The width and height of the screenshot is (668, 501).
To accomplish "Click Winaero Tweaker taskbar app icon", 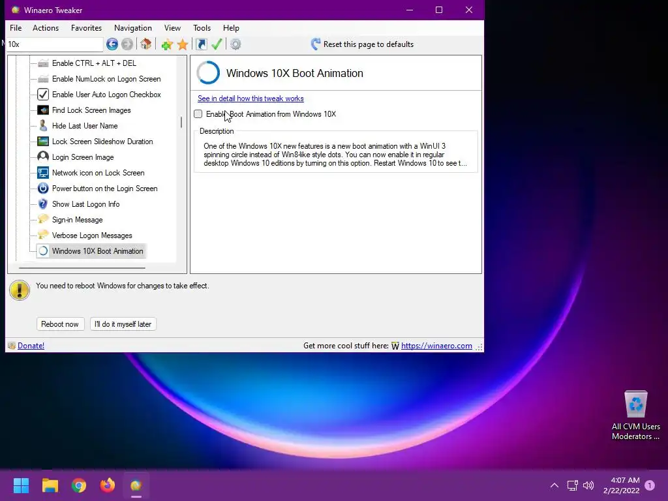I will [136, 485].
